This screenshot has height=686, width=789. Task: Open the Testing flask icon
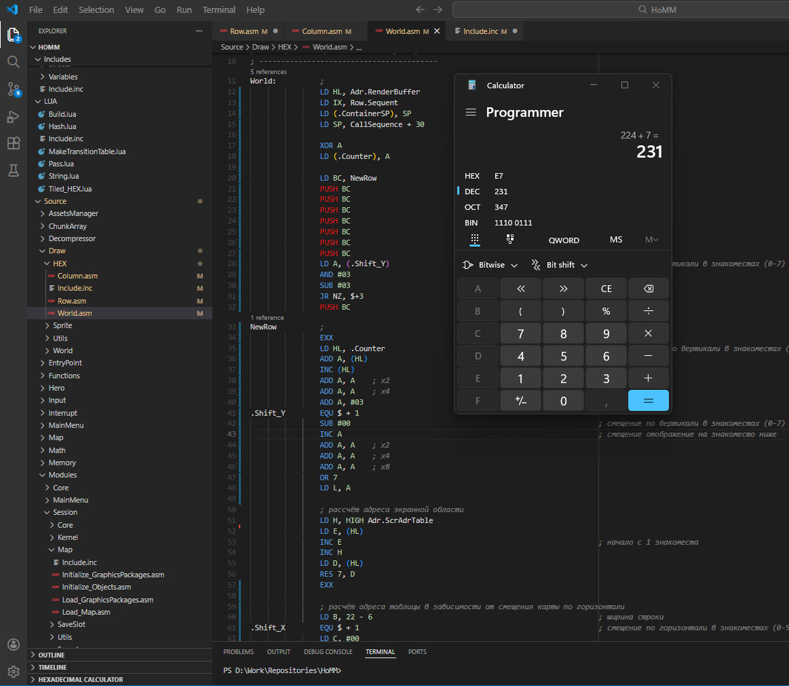click(x=13, y=170)
